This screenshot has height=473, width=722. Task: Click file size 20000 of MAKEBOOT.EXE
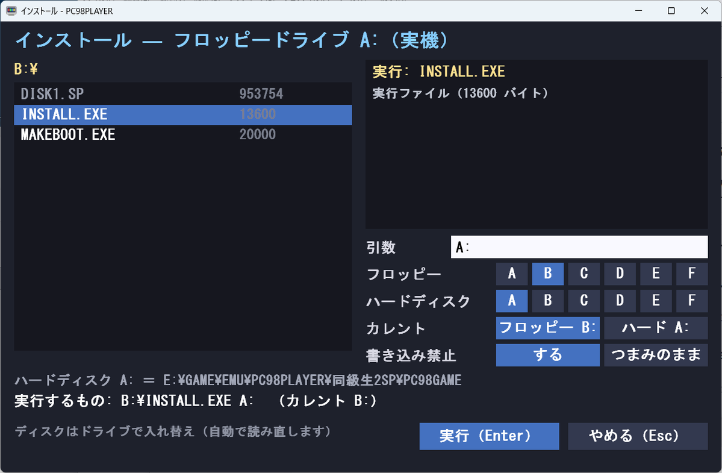(x=257, y=135)
